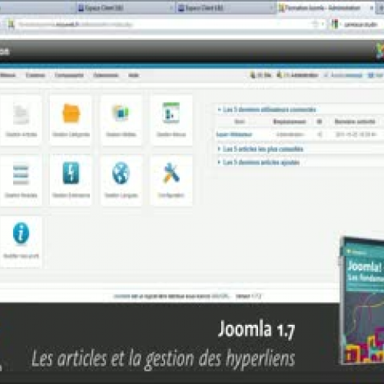Switch to the first Espace Client browser tab
384x384 pixels.
tap(125, 8)
